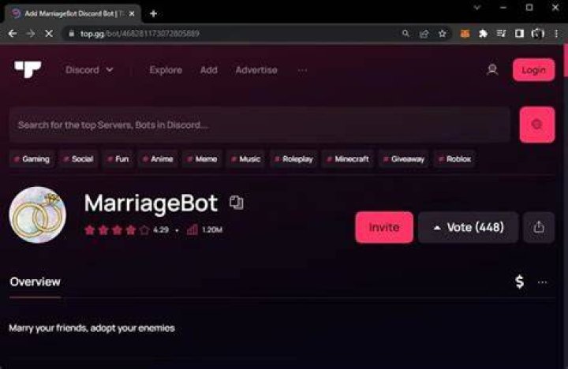Open the Add menu item
This screenshot has height=369, width=568.
coord(208,70)
